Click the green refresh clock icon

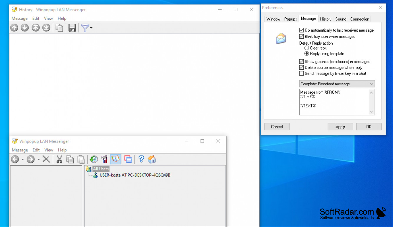click(x=94, y=159)
